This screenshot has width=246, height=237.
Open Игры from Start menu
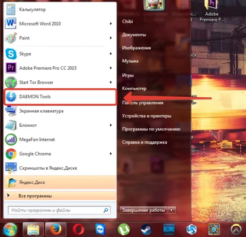click(x=128, y=75)
